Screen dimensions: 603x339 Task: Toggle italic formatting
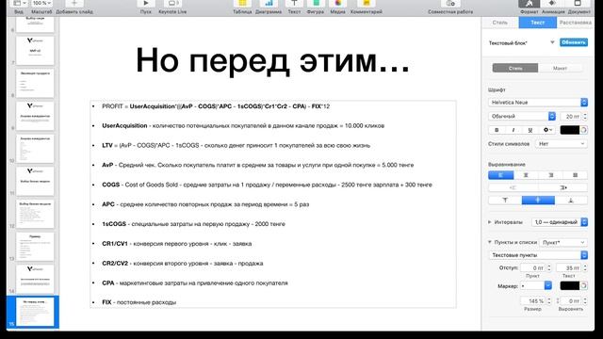coord(513,130)
